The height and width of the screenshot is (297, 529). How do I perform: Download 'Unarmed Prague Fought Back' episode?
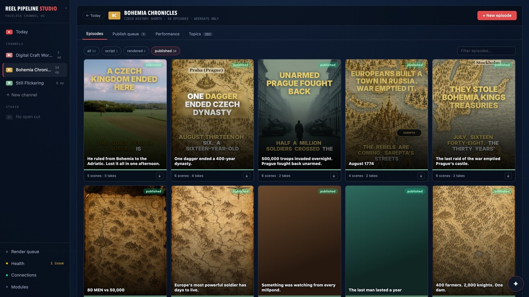334,176
